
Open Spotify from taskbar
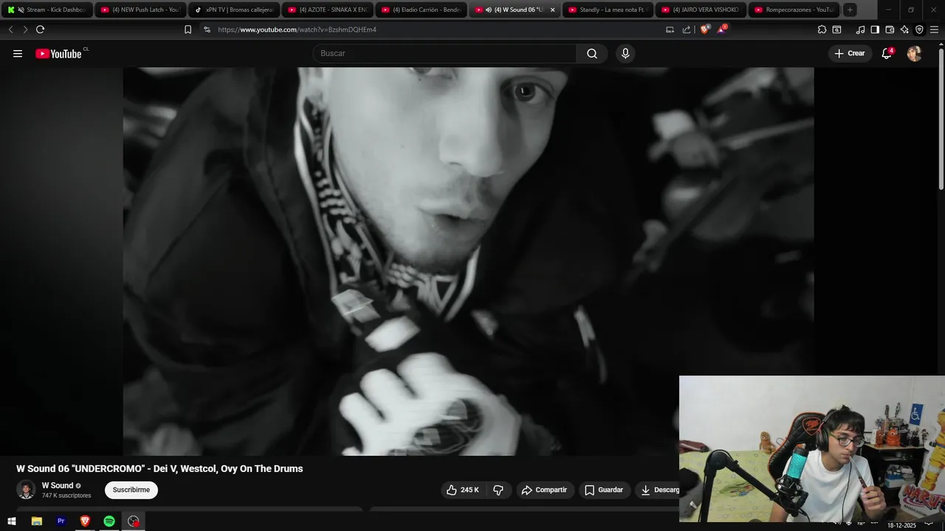[109, 521]
